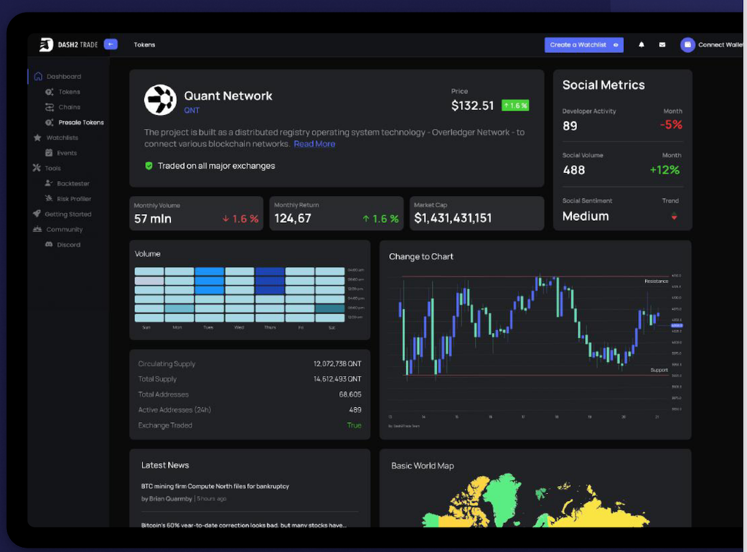This screenshot has width=747, height=552.
Task: Open Events via the calendar icon
Action: click(x=49, y=152)
